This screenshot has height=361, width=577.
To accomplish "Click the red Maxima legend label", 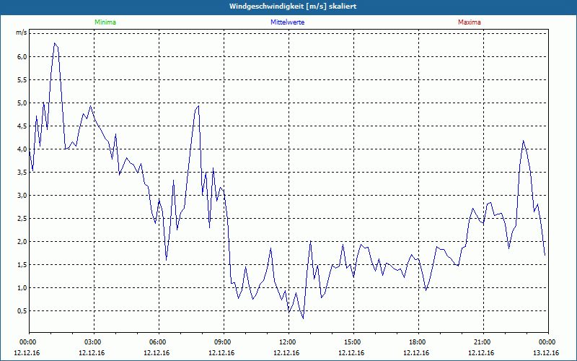I will [x=470, y=22].
